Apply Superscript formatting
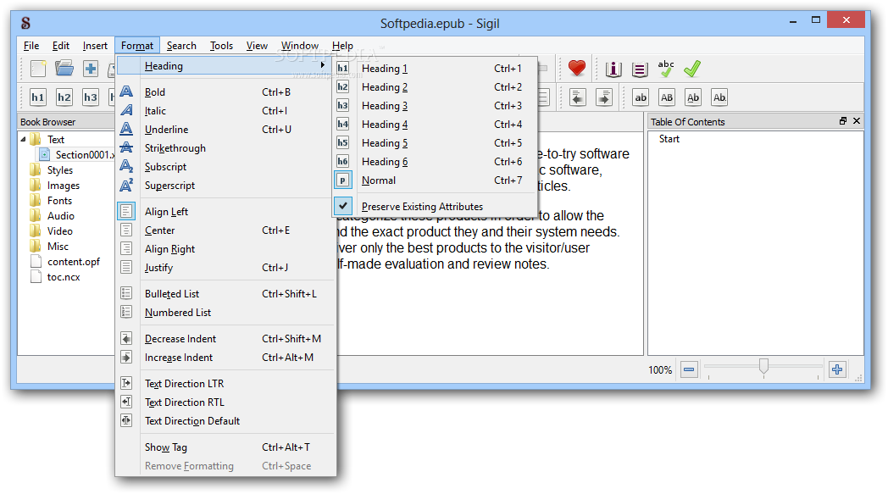The height and width of the screenshot is (494, 888). click(x=225, y=186)
